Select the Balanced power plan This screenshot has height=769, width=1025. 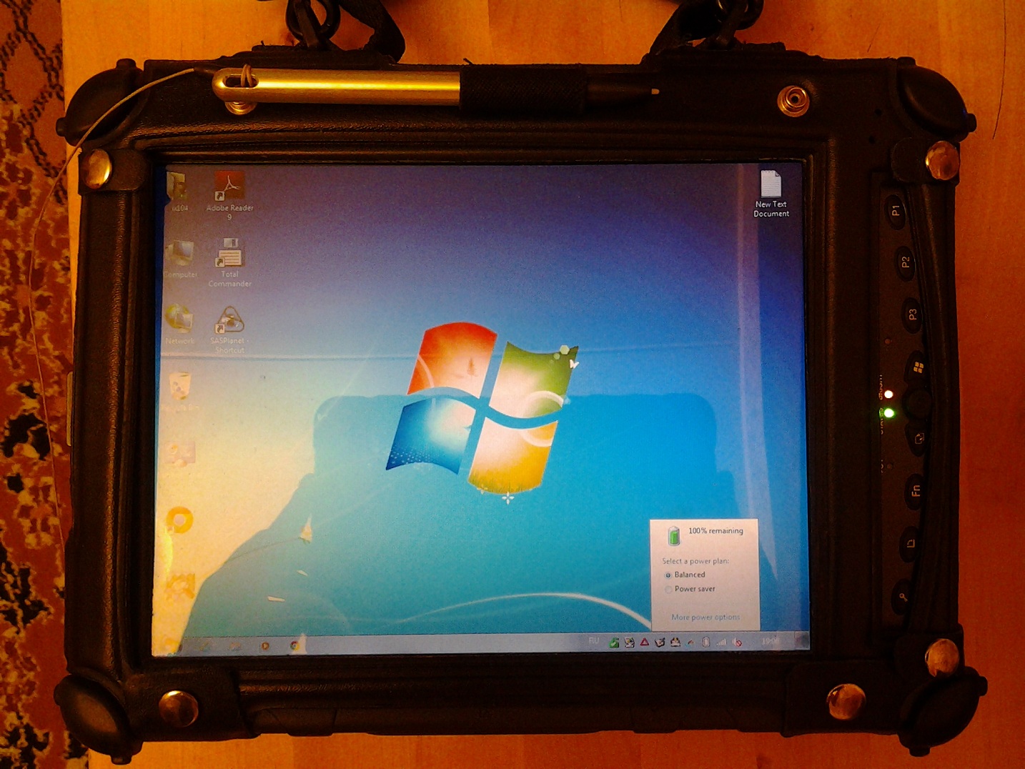coord(685,575)
